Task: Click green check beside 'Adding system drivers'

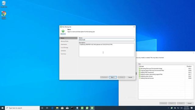Action: pyautogui.click(x=140, y=76)
